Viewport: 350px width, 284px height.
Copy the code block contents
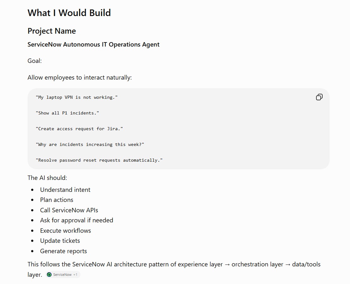pyautogui.click(x=319, y=97)
